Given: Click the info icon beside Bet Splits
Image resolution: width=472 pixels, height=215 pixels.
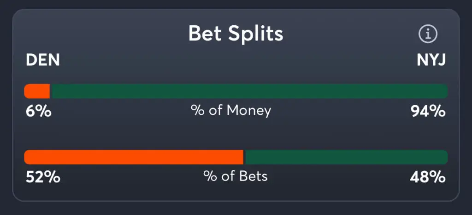Looking at the screenshot, I should [x=428, y=34].
